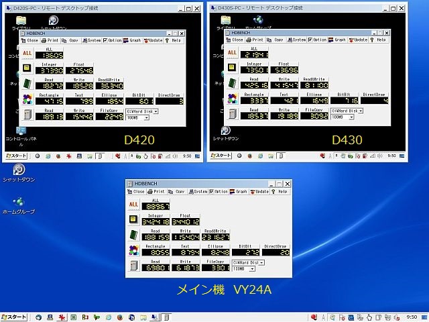Click Graph in main HDBENCH toolbar
Viewport: 429px width, 322px height.
tap(239, 191)
